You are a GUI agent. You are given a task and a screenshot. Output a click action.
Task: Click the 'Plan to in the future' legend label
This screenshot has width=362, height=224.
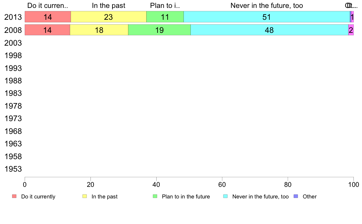tap(186, 197)
